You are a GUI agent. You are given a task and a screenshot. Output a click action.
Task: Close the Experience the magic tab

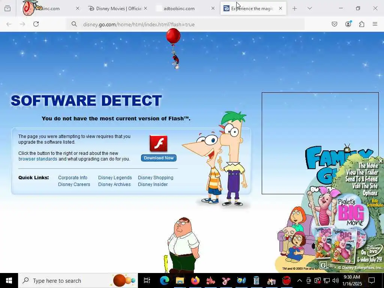tap(280, 9)
